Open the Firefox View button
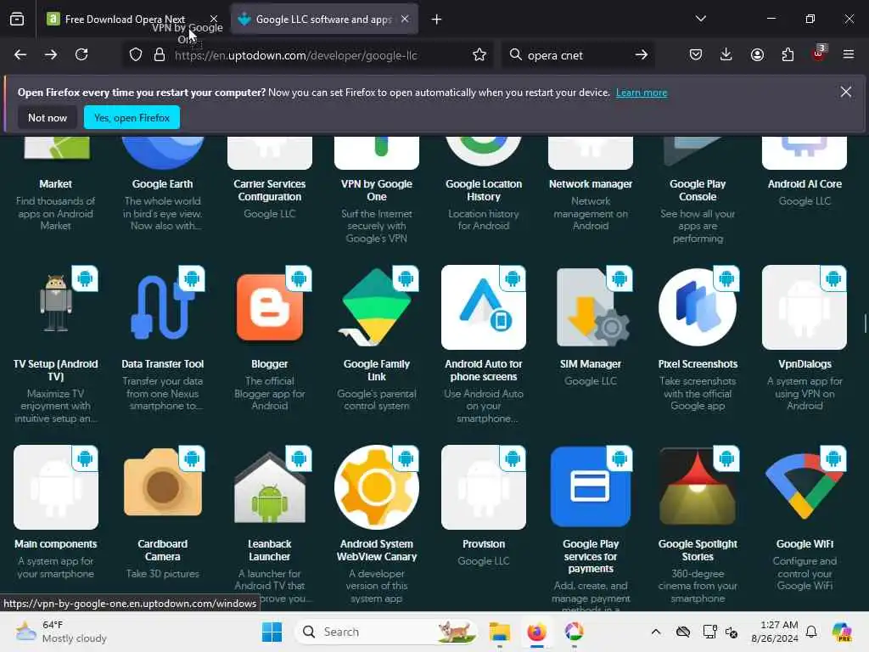The height and width of the screenshot is (652, 869). (17, 19)
